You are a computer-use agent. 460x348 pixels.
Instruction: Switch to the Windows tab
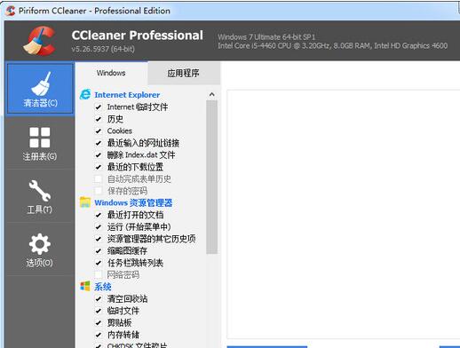[x=111, y=73]
